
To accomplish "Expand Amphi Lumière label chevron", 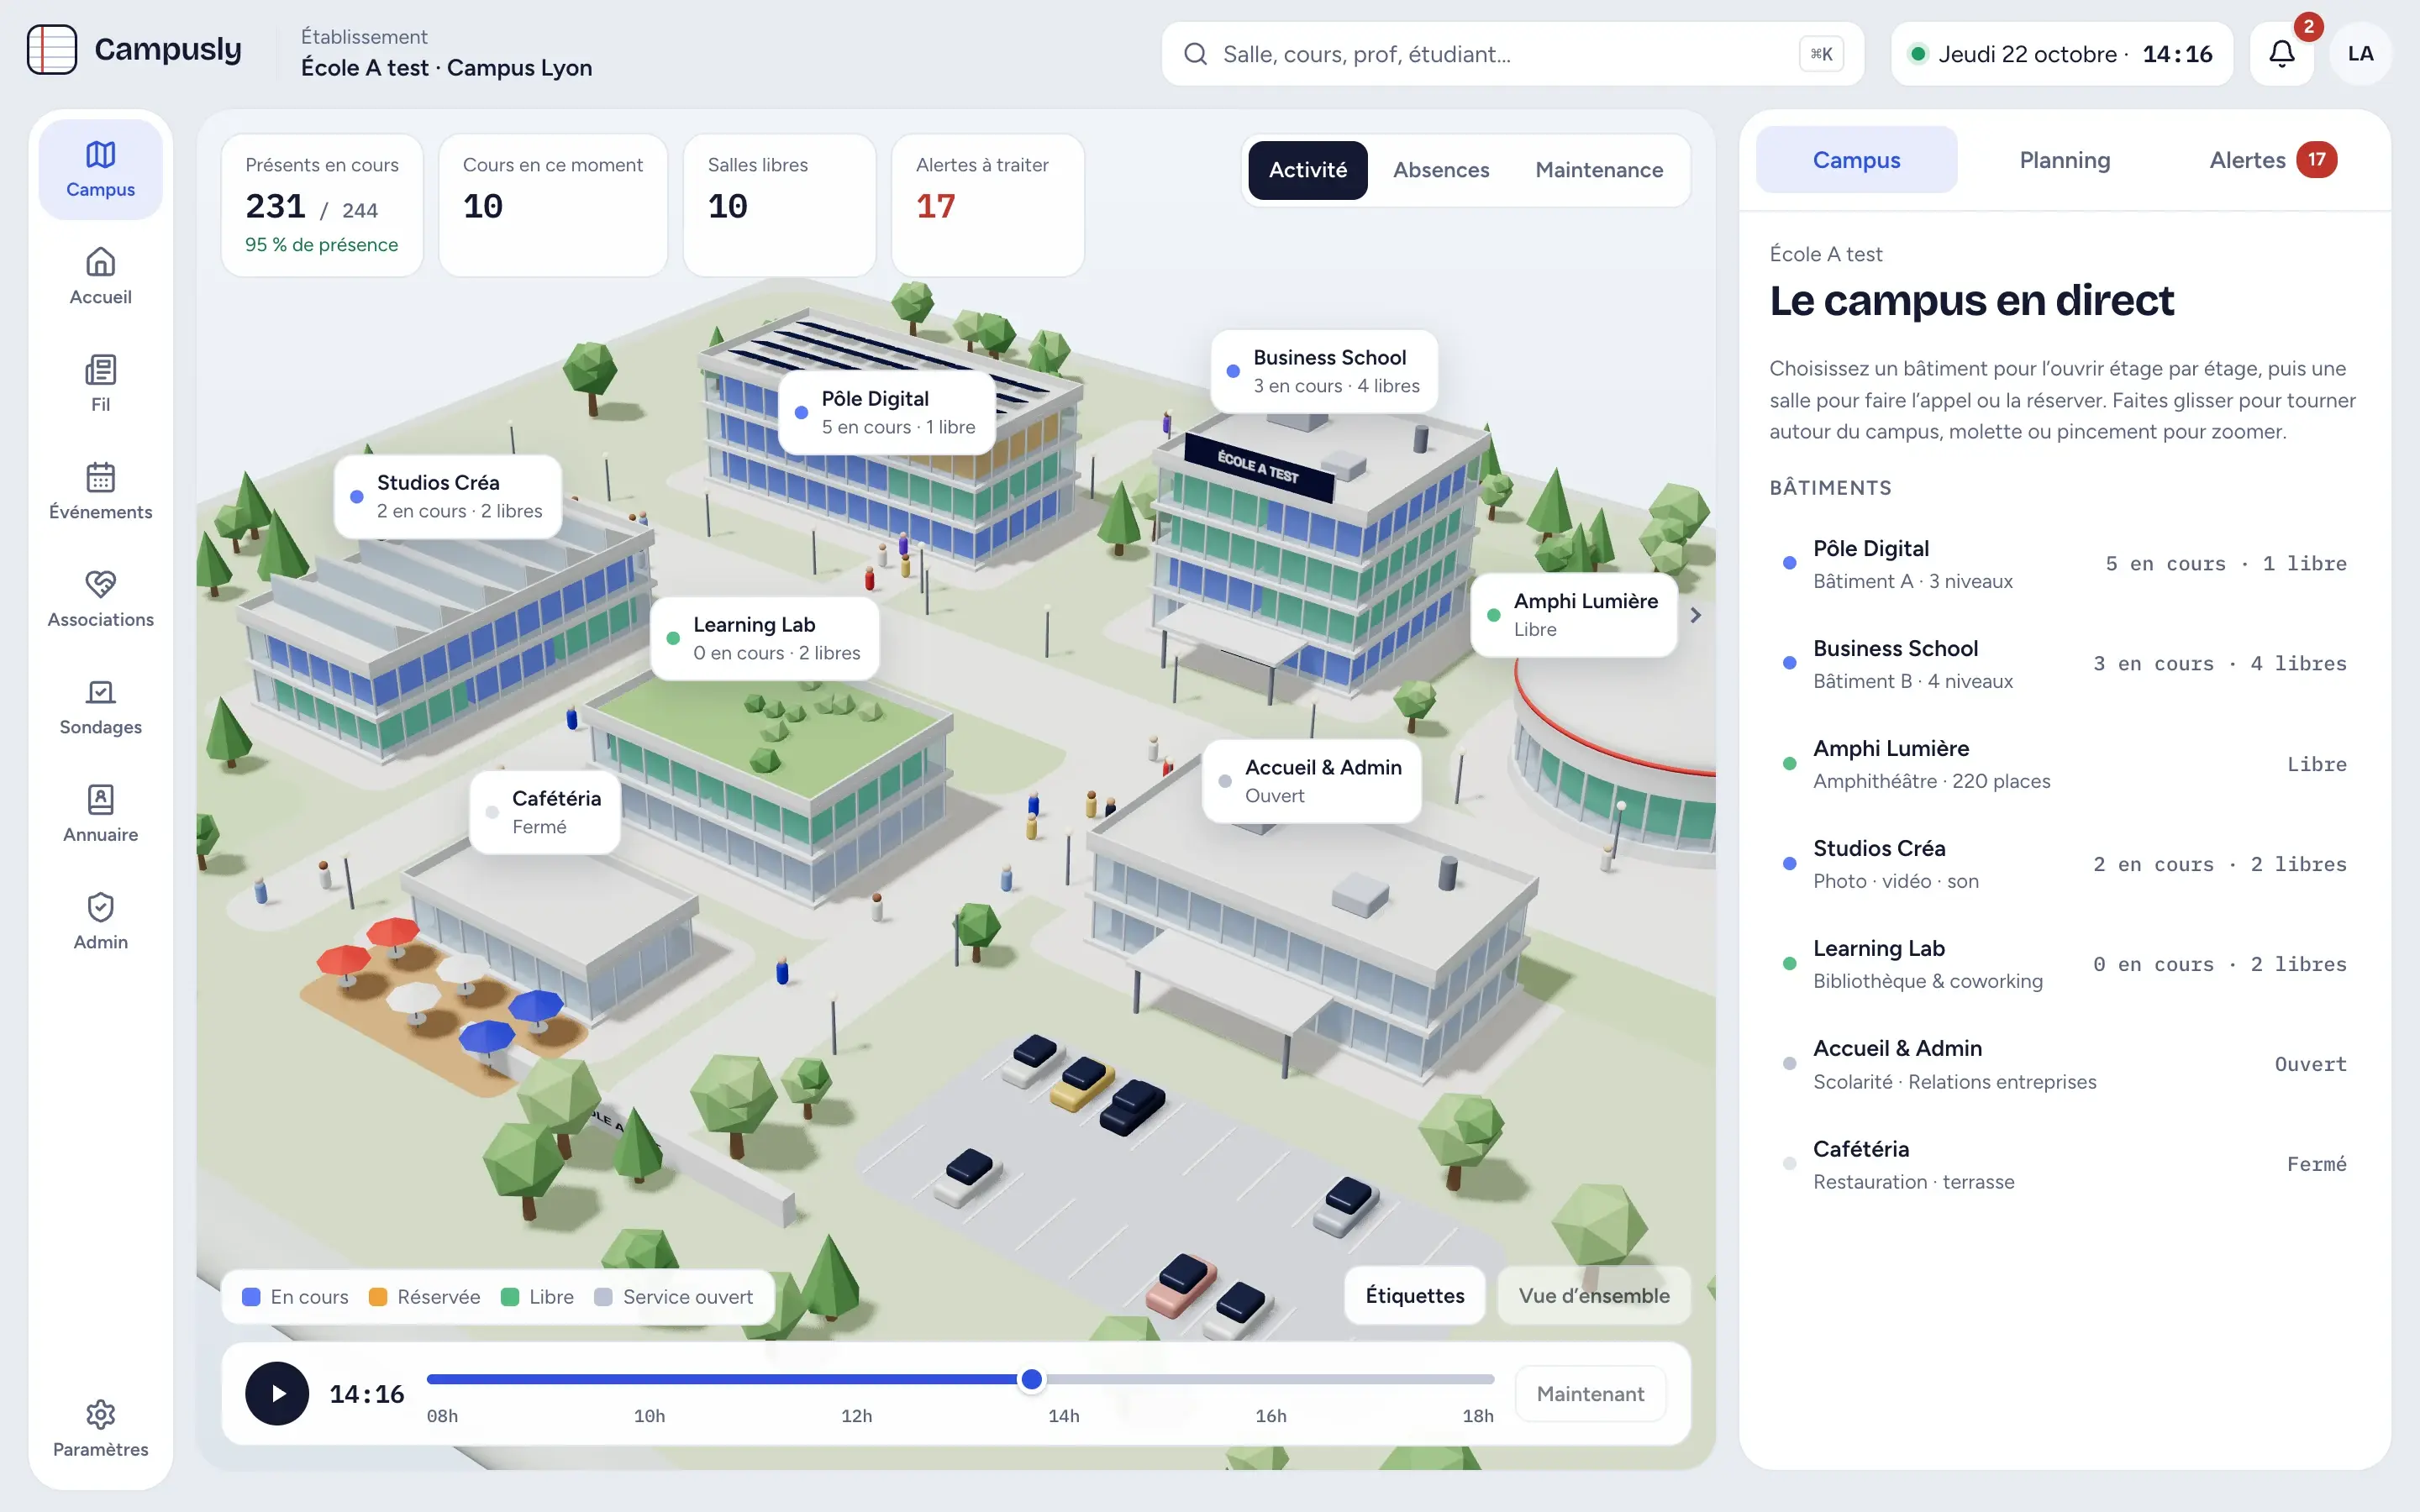I will 1695,615.
